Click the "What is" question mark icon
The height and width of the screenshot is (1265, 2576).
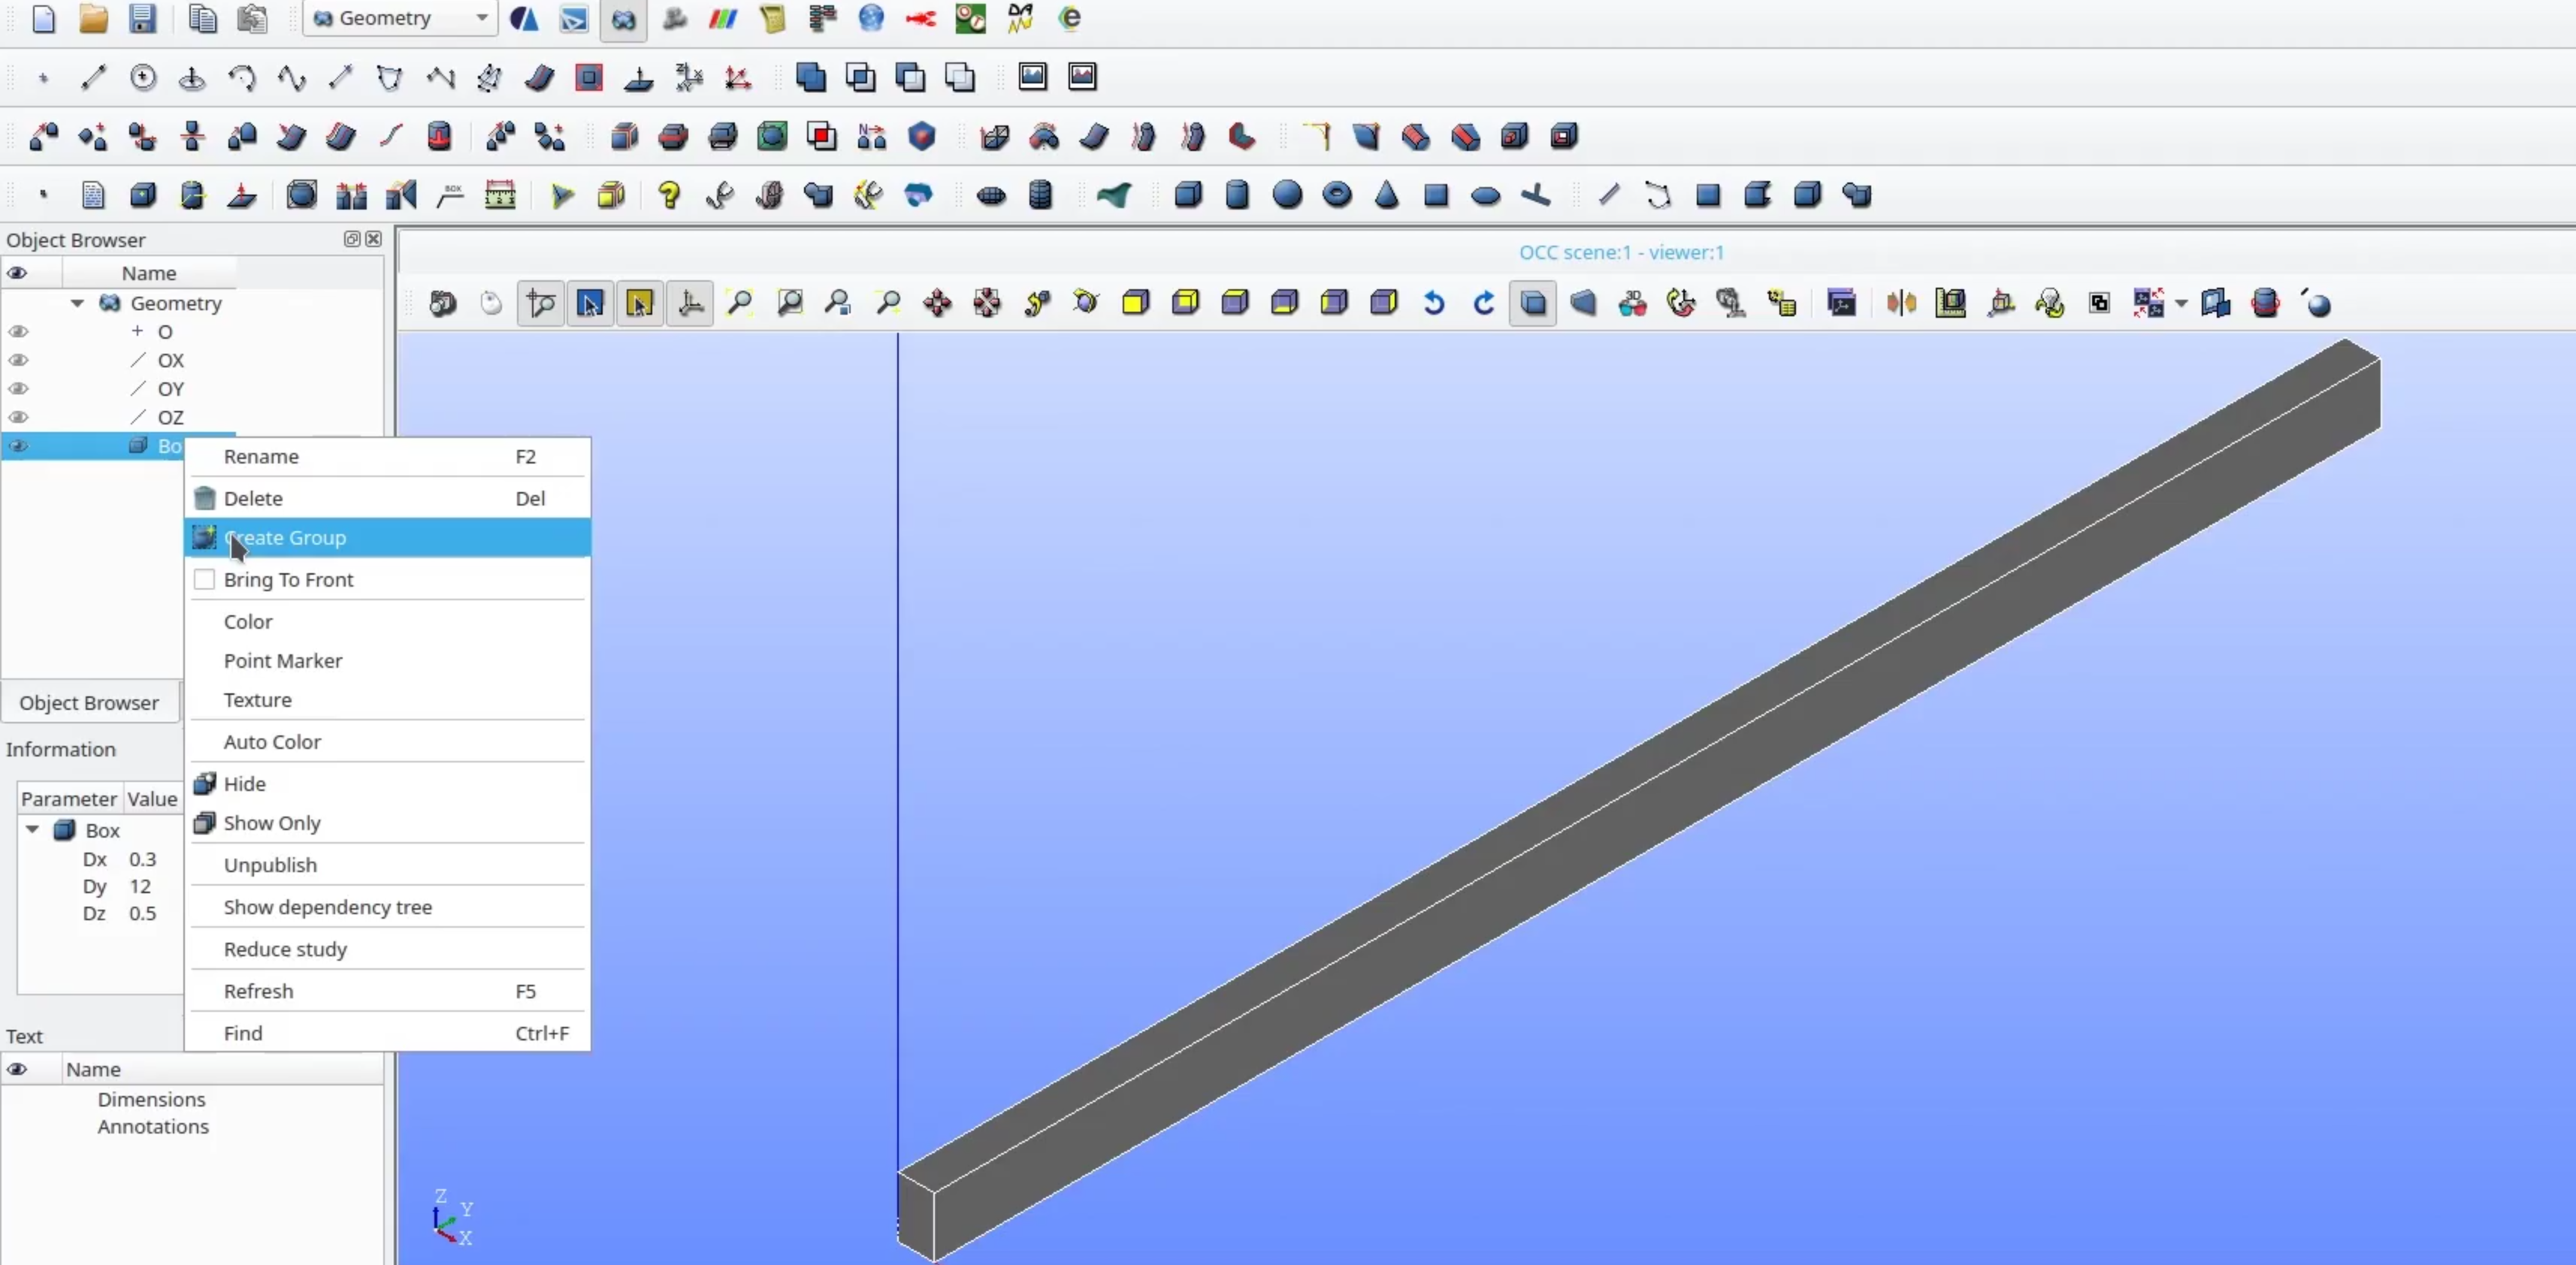pos(669,195)
